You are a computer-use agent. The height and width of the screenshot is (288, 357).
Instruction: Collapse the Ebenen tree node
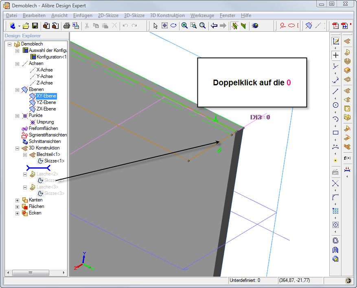click(x=18, y=90)
